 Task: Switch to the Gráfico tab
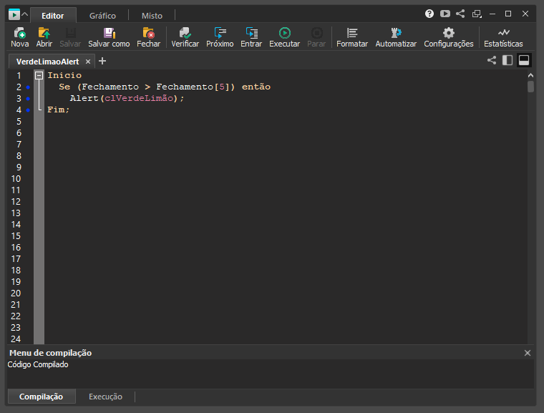pos(102,16)
